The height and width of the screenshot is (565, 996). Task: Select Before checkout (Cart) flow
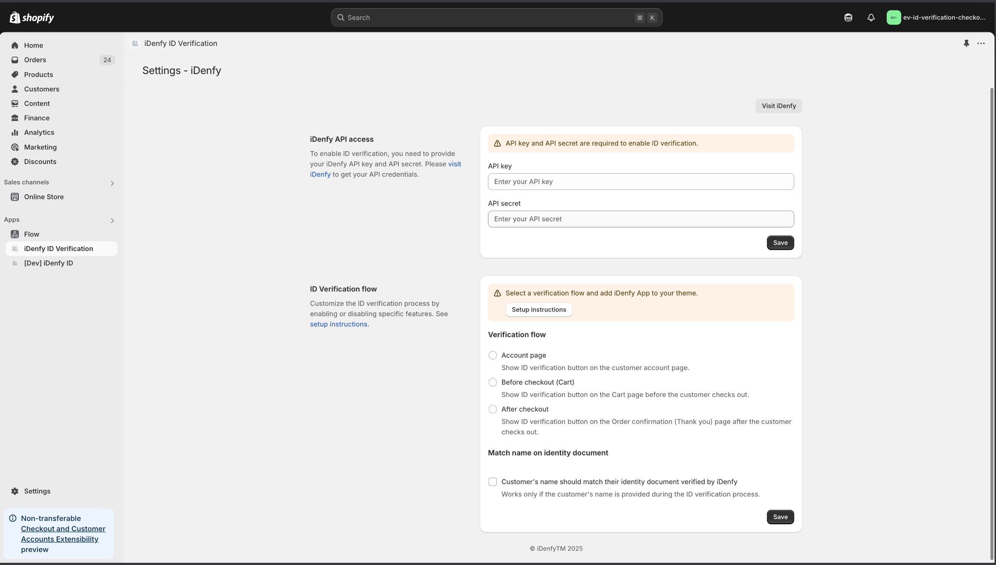pyautogui.click(x=493, y=382)
